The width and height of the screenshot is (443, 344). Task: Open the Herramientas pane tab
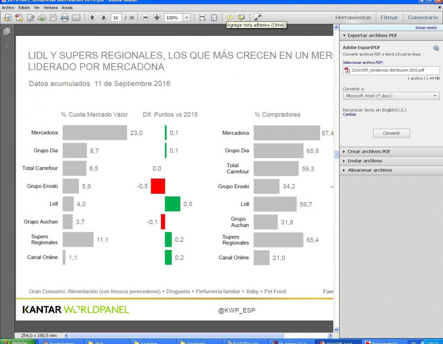353,18
